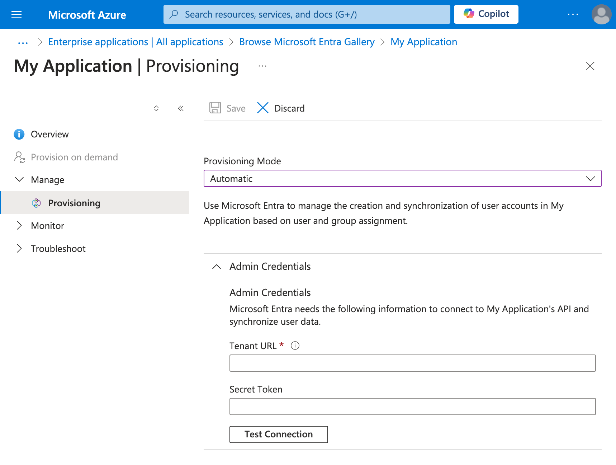Open the user account avatar
616x465 pixels.
pos(601,14)
